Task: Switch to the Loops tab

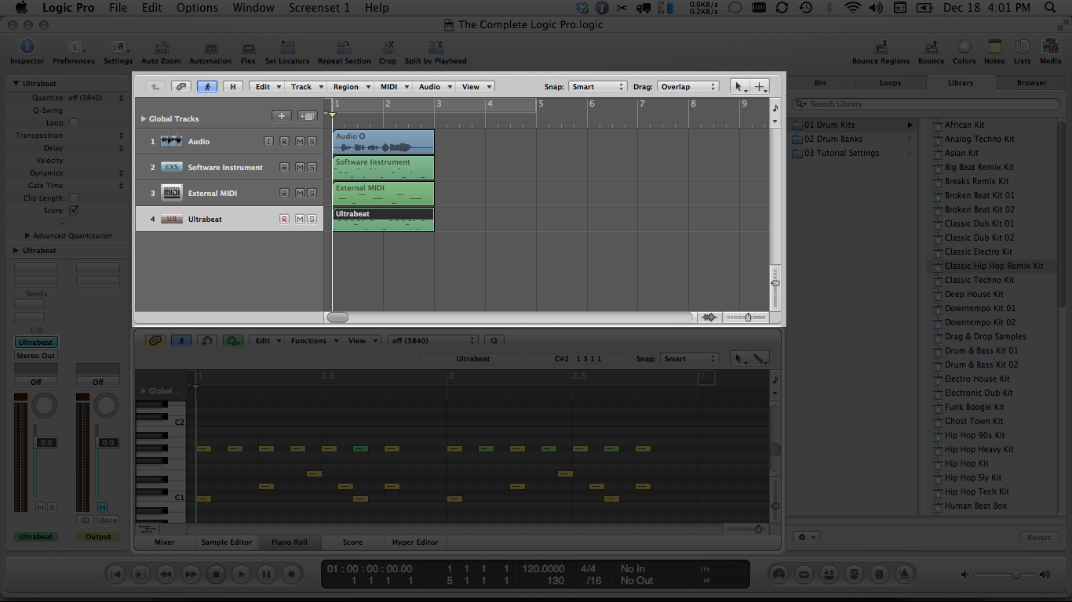Action: coord(890,83)
